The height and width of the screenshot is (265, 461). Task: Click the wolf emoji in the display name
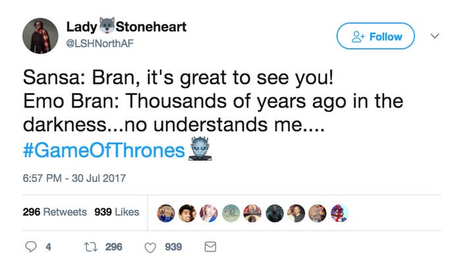click(107, 26)
